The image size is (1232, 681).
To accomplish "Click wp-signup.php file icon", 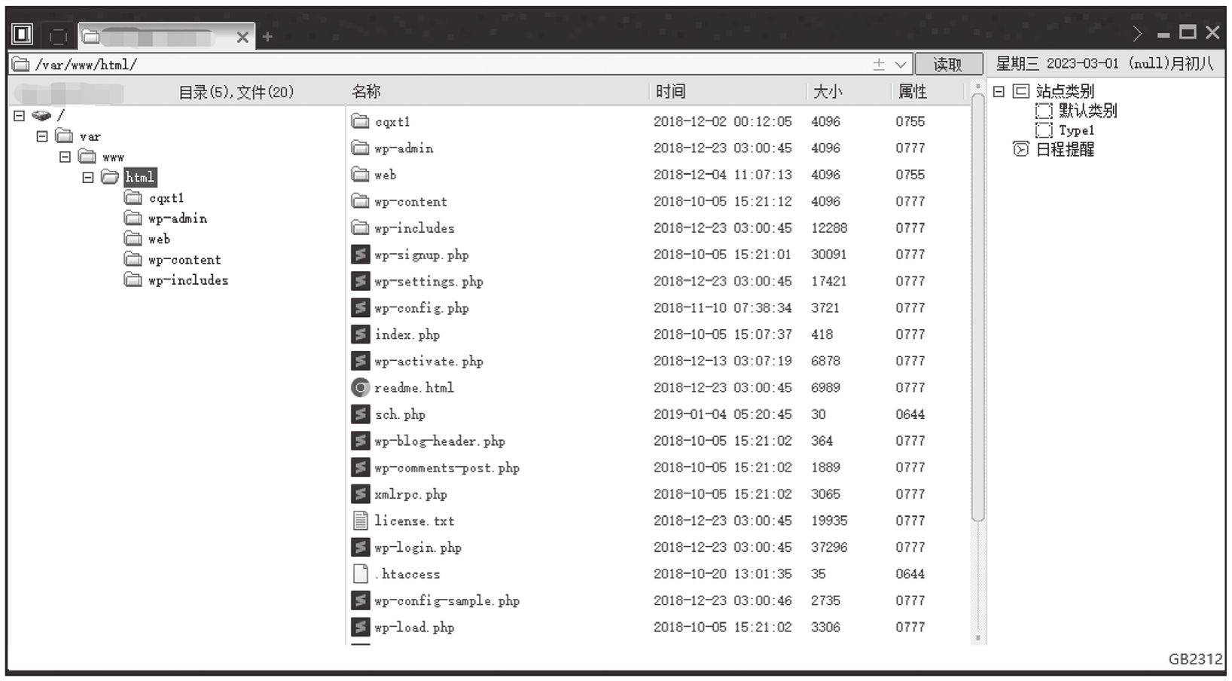I will click(x=361, y=255).
